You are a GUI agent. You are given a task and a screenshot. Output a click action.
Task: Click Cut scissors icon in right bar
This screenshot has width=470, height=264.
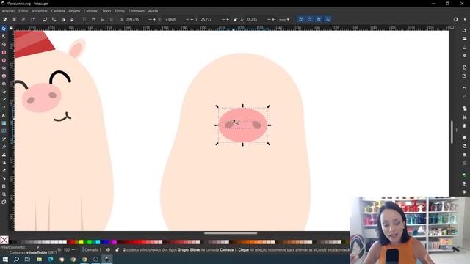pyautogui.click(x=464, y=117)
